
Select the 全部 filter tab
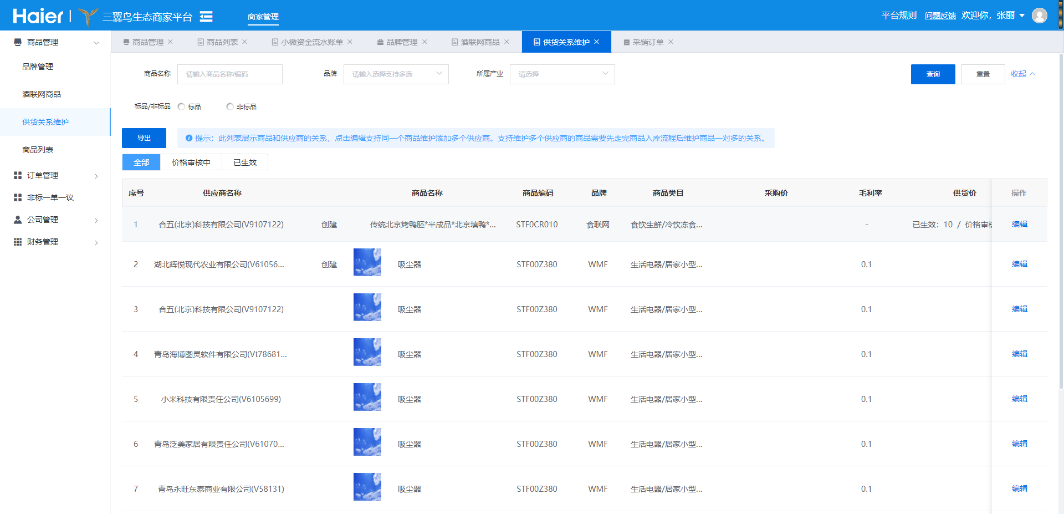(x=141, y=162)
